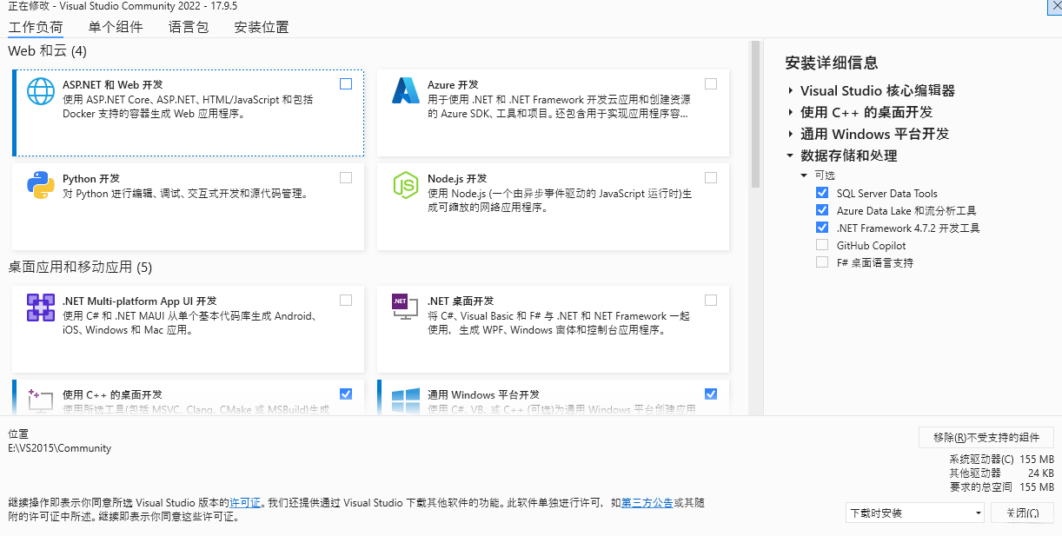The image size is (1062, 536).
Task: Select the Node.js 开发 workload card
Action: (553, 207)
